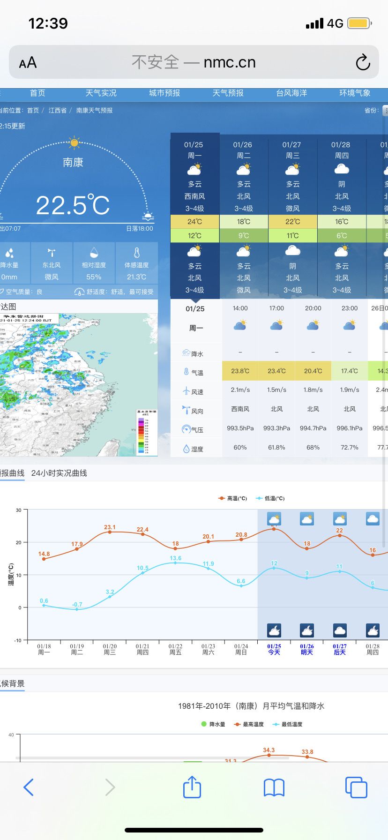Open reader options with the AA icon
388x840 pixels.
(x=28, y=62)
